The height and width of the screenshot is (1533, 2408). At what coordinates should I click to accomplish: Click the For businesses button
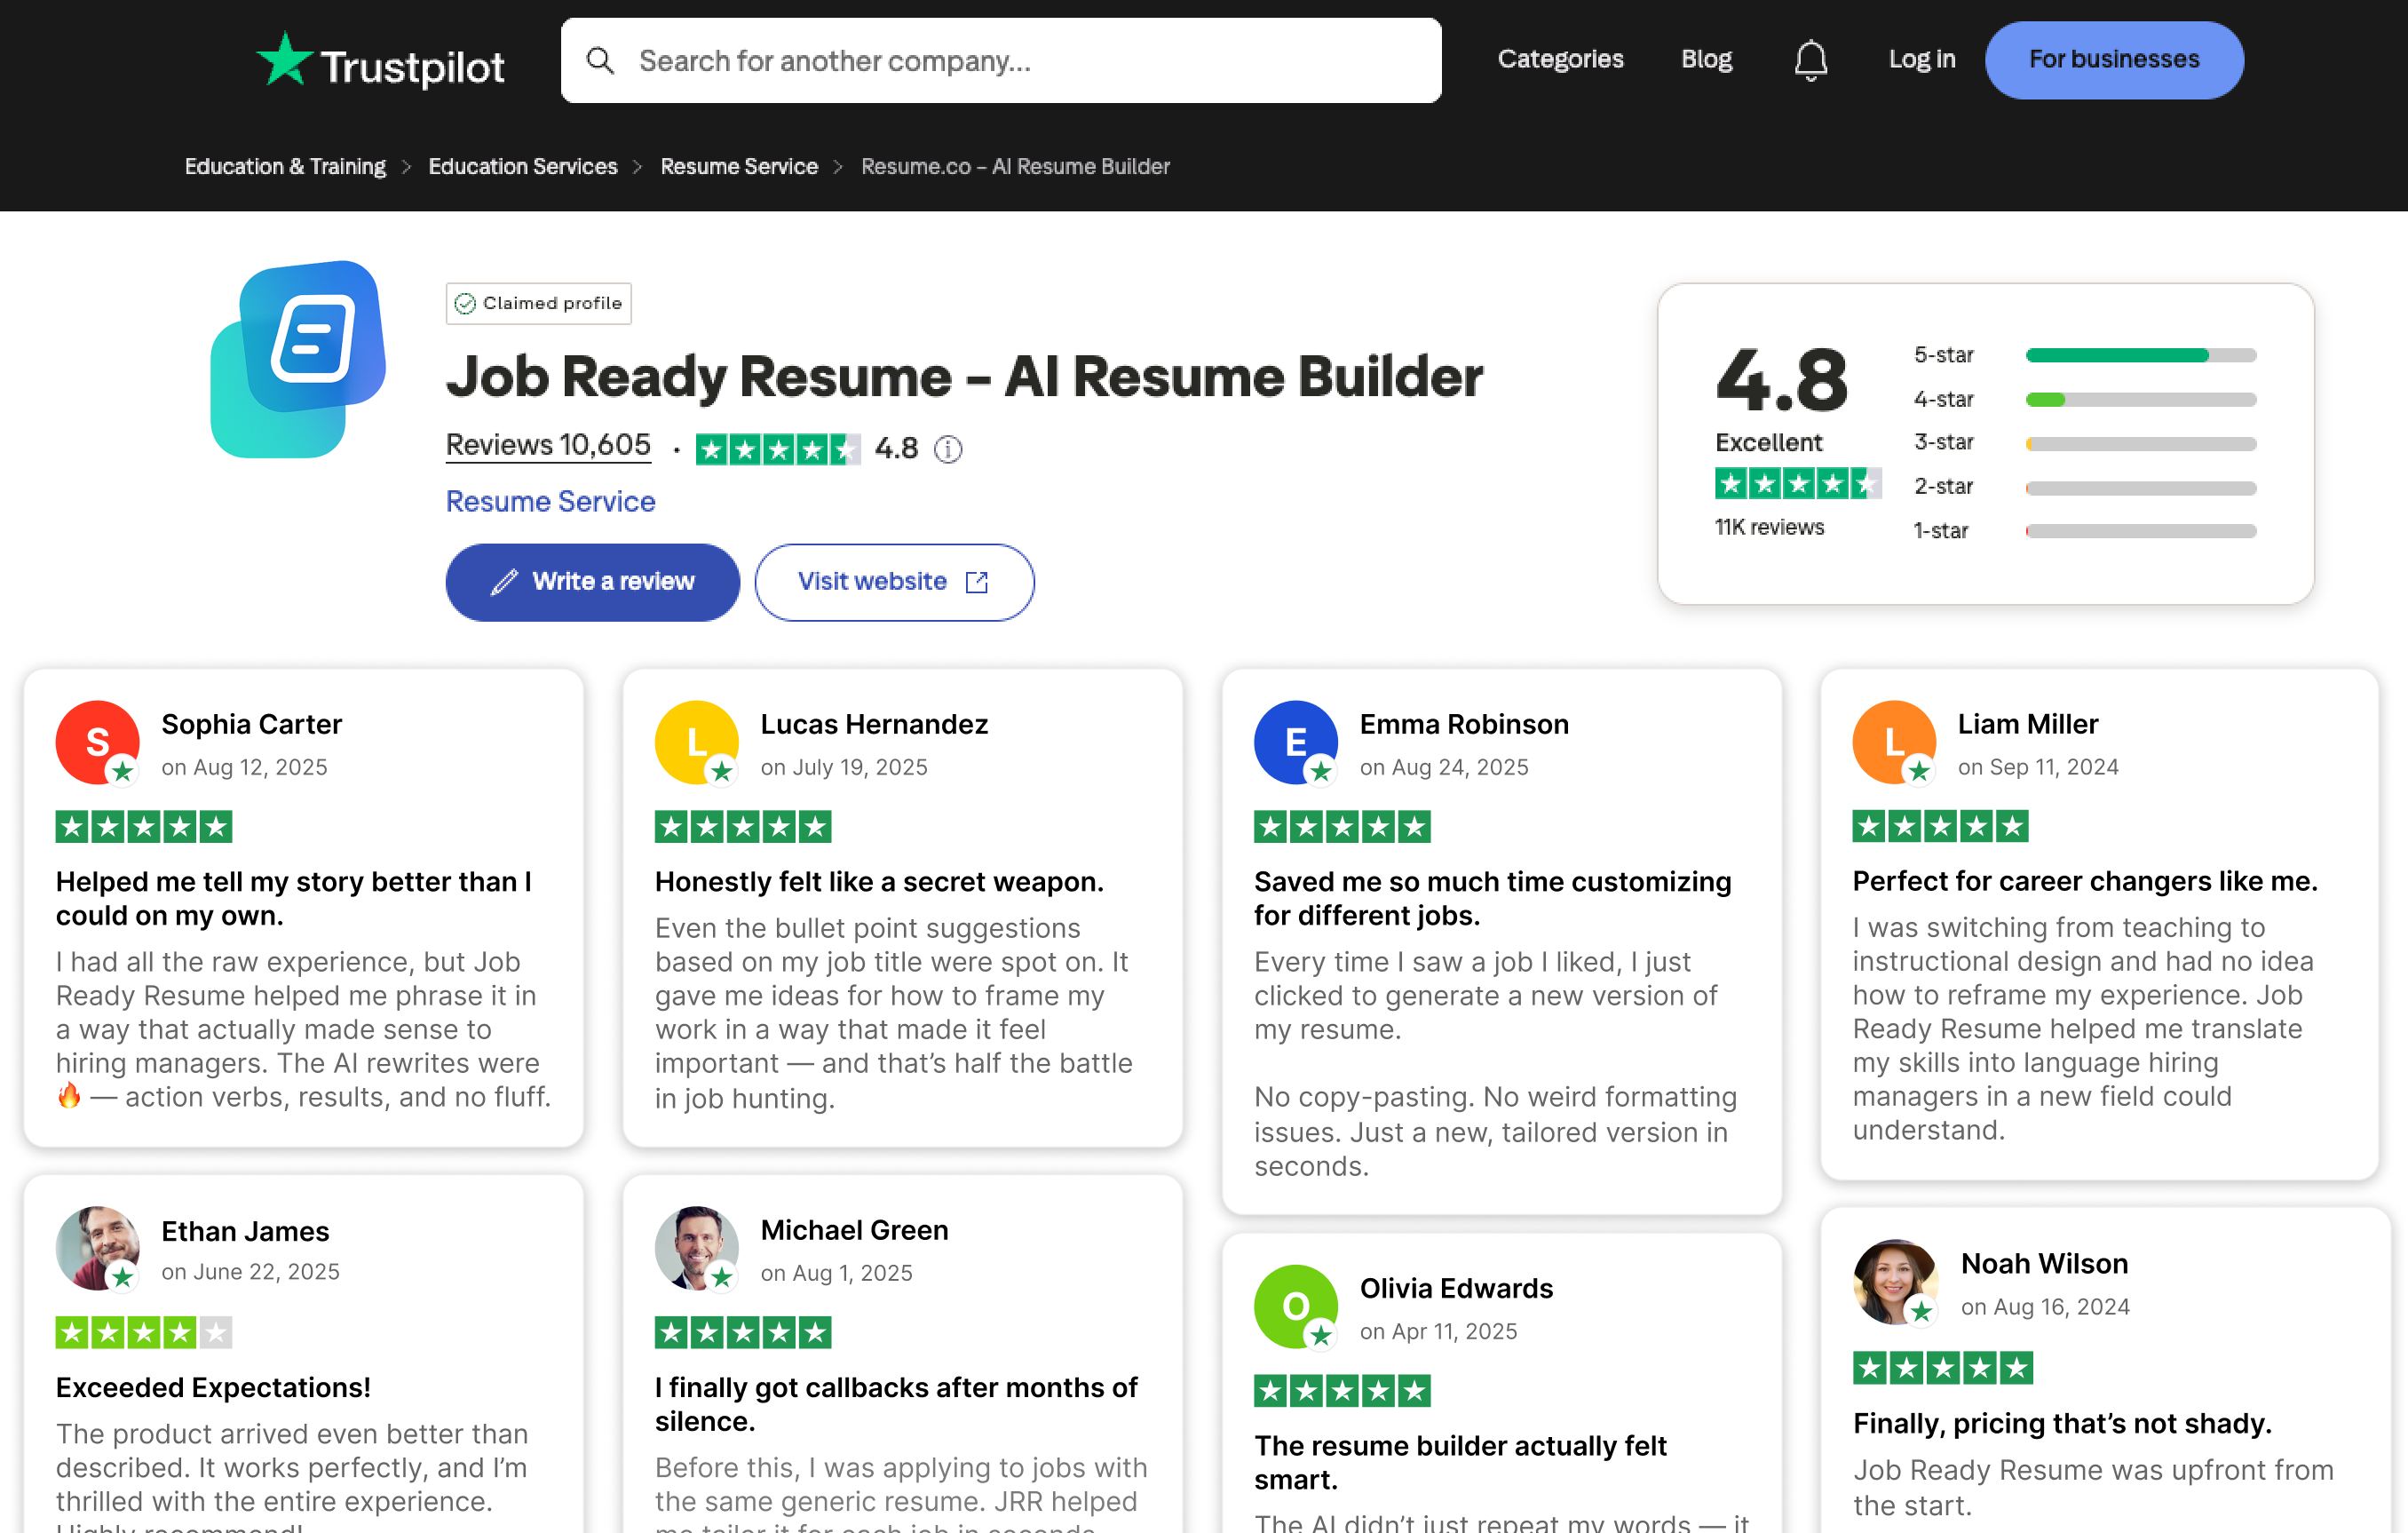click(x=2114, y=60)
